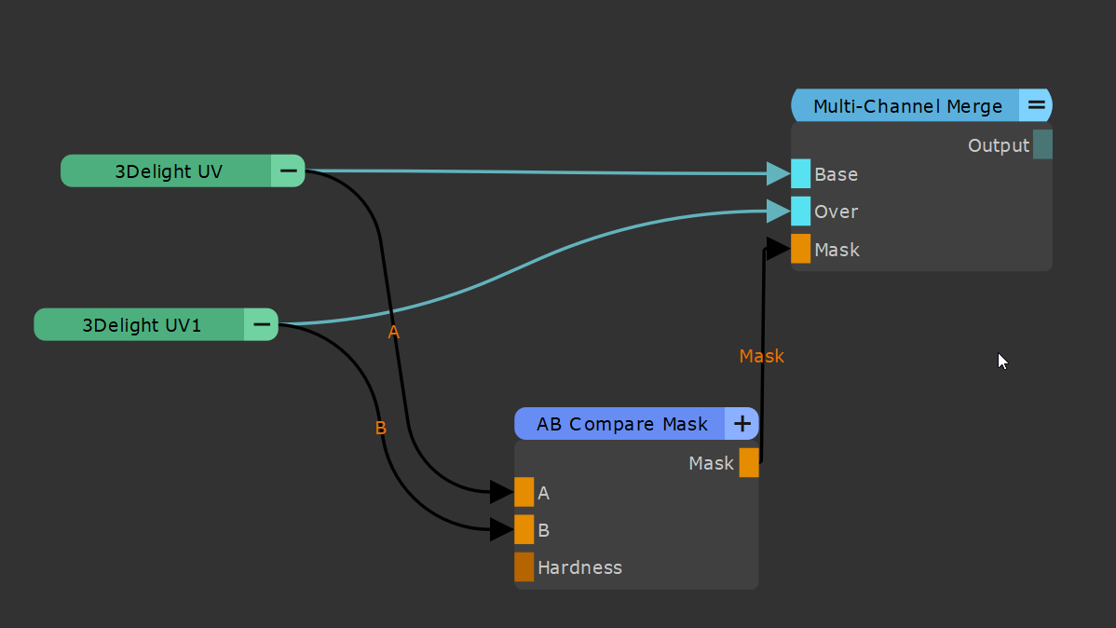Click input port B on AB Compare Mask
Screen dimensions: 1116x628
(524, 529)
